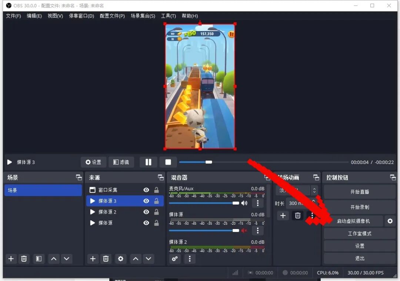Enable 工作室模式 studio mode
Image resolution: width=400 pixels, height=281 pixels.
click(359, 234)
